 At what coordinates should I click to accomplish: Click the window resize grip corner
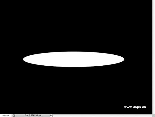pos(154,116)
